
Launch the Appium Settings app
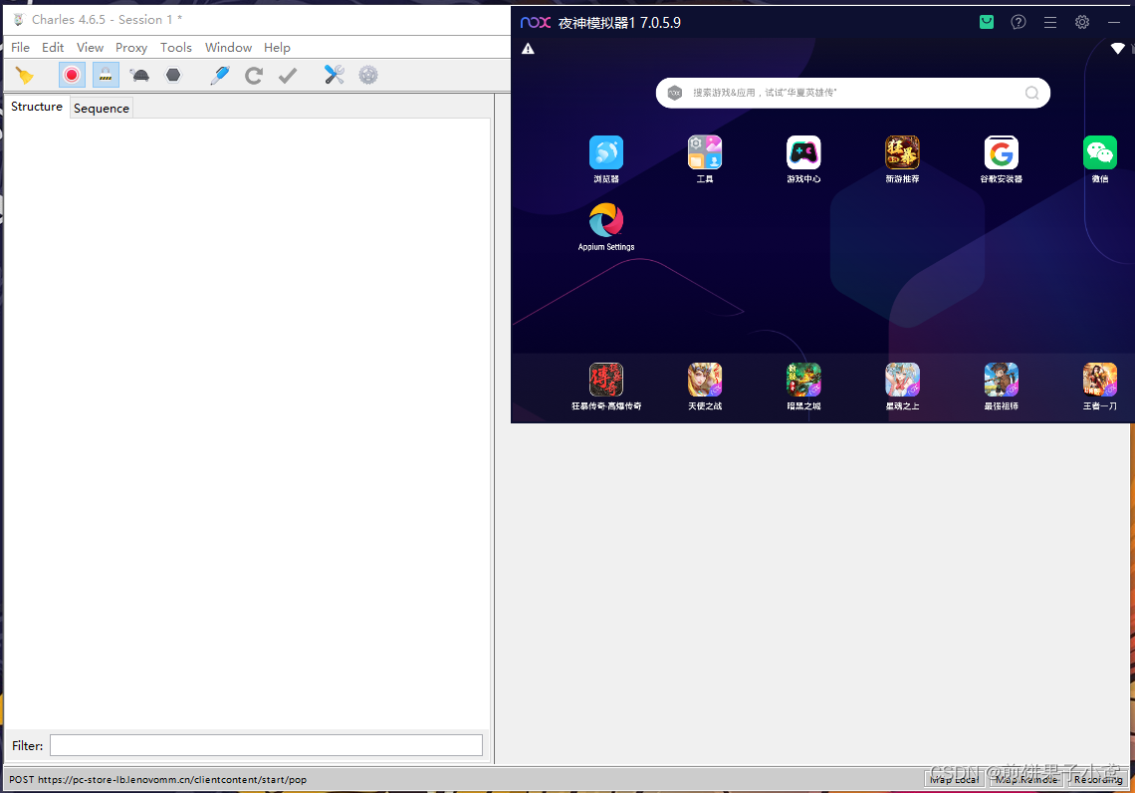click(606, 227)
